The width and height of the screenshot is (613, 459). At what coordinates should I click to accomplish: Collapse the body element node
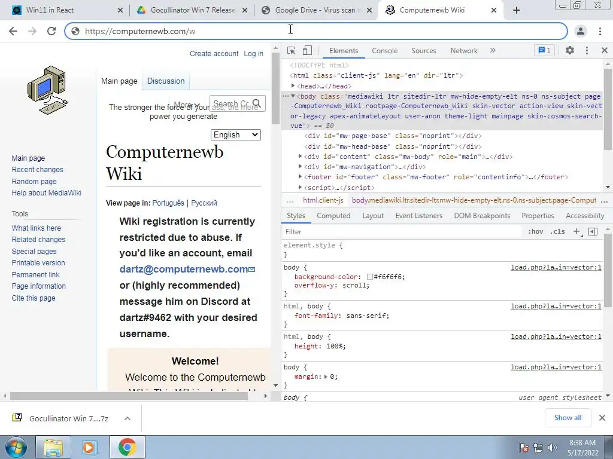click(293, 96)
